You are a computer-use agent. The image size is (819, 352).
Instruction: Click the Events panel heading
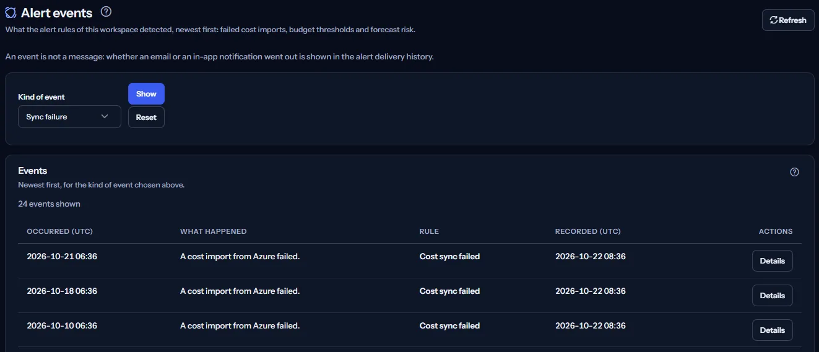point(33,171)
